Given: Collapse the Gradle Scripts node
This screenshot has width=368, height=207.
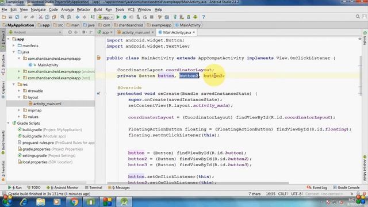Looking at the screenshot, I should (x=9, y=123).
